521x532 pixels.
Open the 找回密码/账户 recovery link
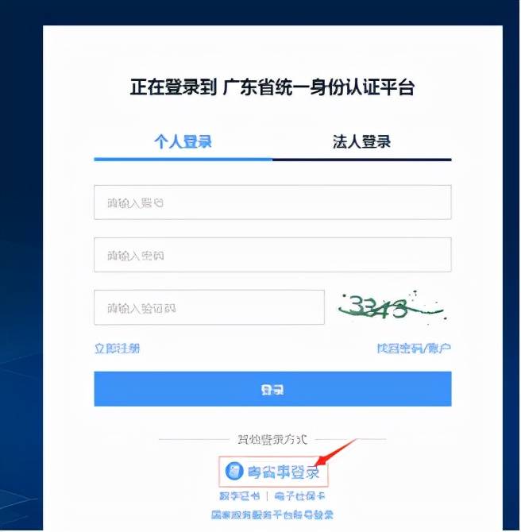coord(414,349)
